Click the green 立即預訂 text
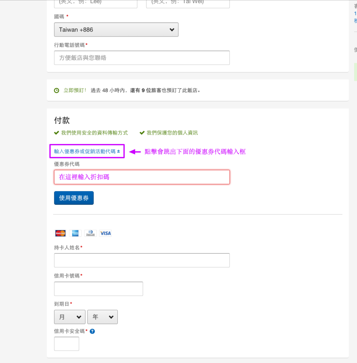 [x=74, y=90]
